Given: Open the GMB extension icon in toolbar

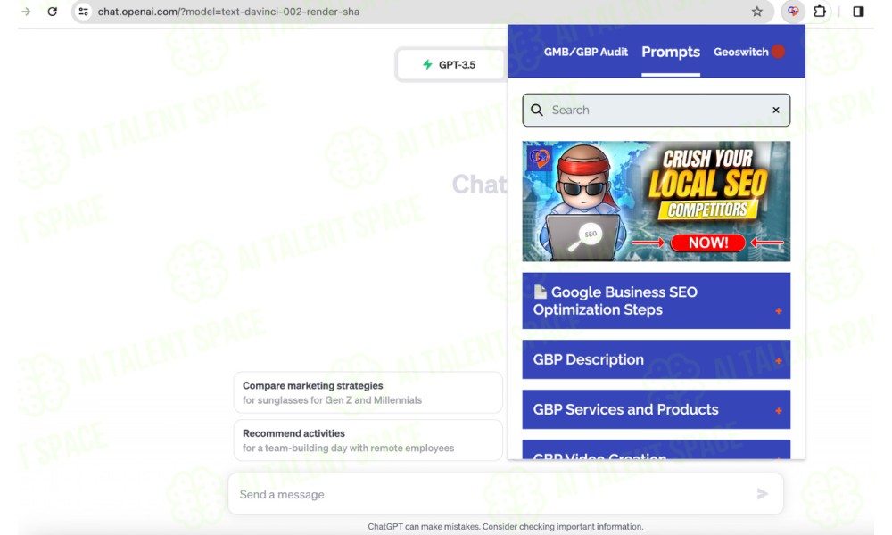Looking at the screenshot, I should tap(792, 11).
